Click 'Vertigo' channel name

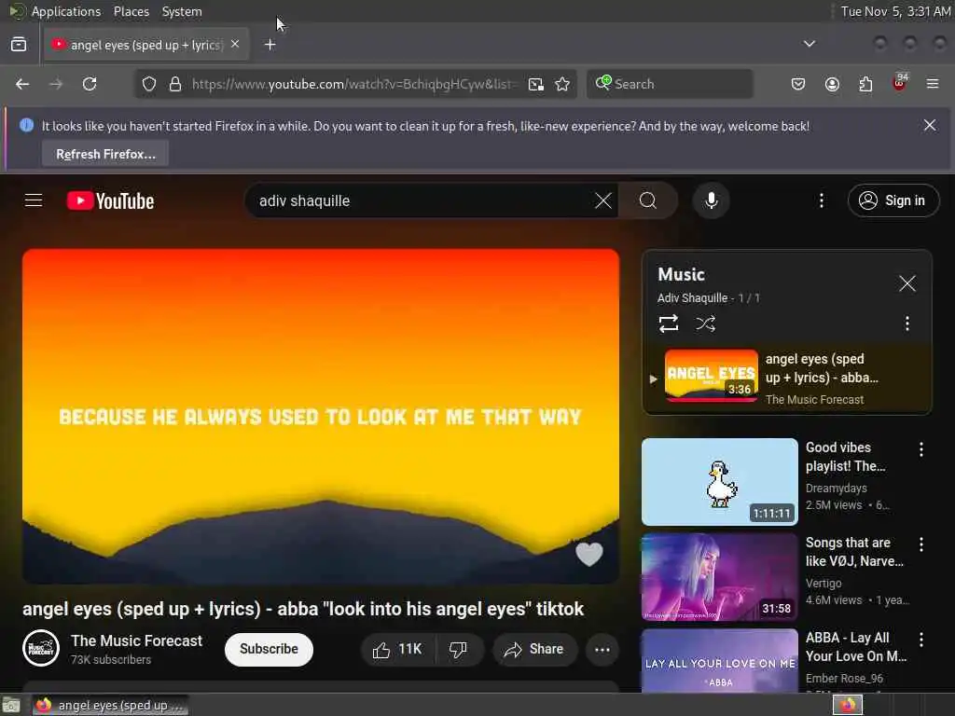coord(824,583)
